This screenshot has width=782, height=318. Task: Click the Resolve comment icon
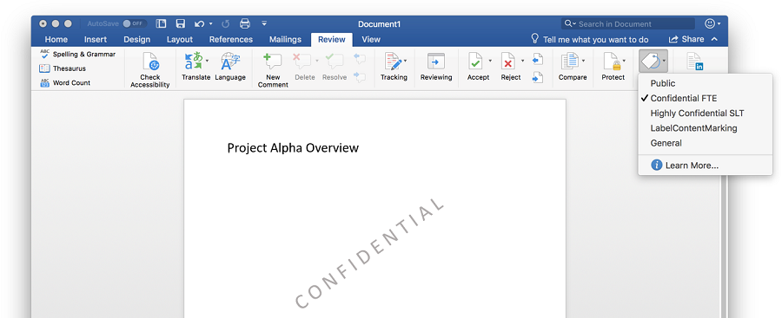pos(335,62)
